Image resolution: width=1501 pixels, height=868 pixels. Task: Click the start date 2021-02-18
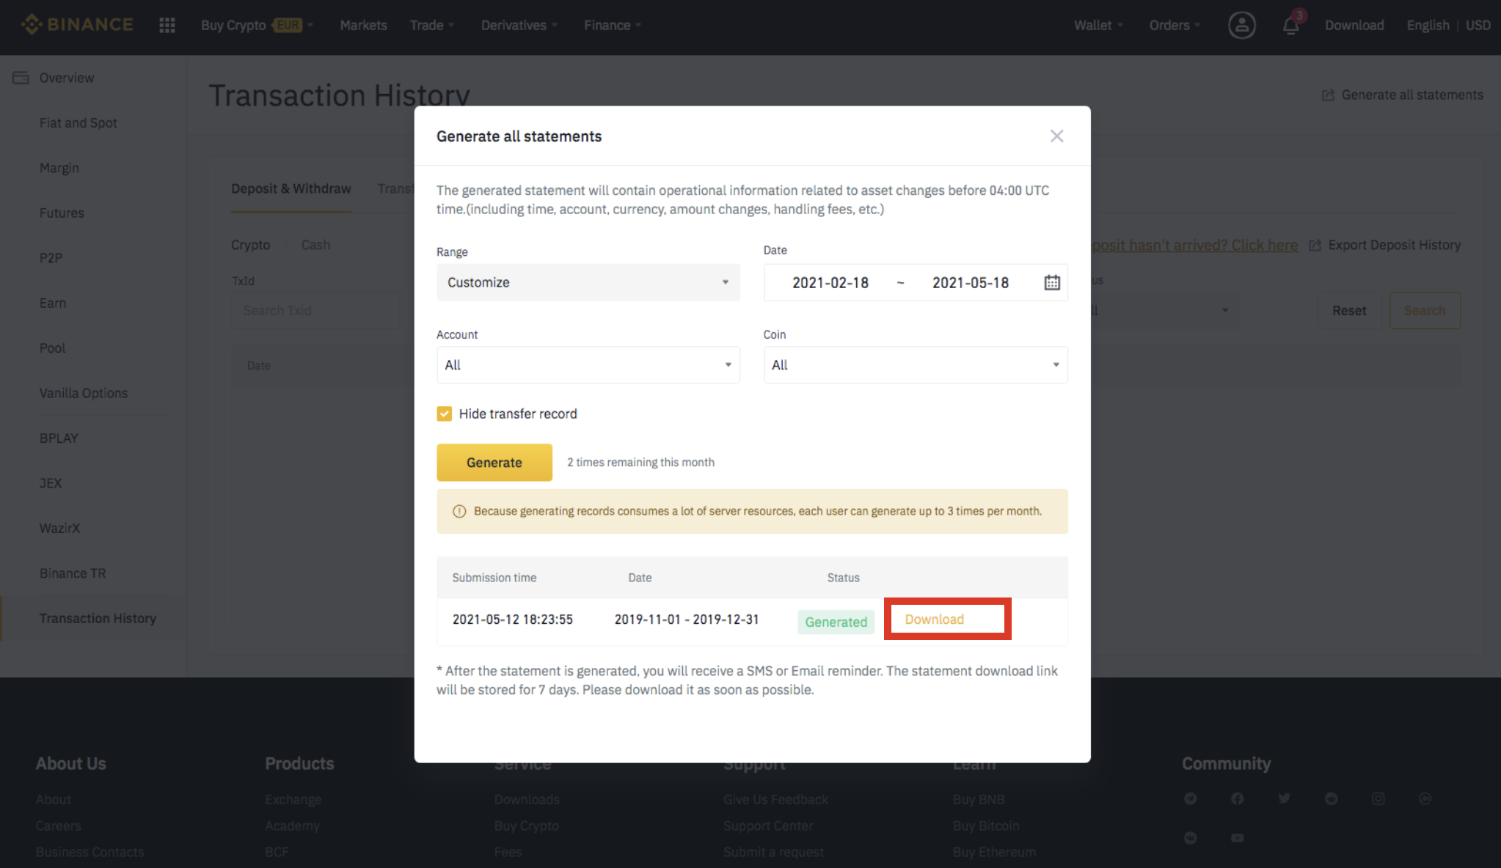830,282
